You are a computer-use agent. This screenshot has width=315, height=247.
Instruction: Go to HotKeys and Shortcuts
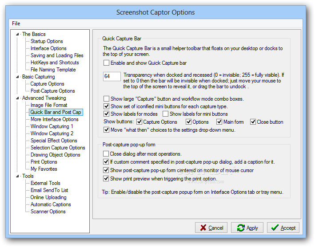55,63
